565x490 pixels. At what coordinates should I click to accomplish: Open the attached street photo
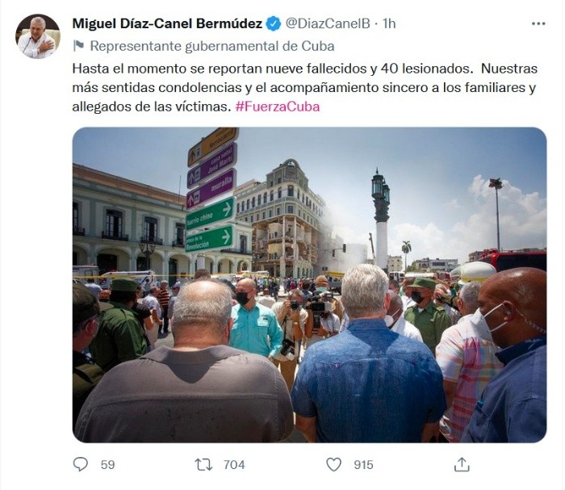tap(309, 285)
